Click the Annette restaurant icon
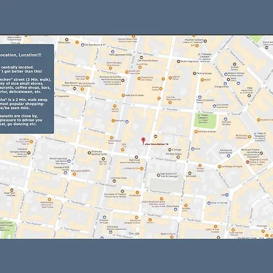The image size is (273, 273). (x=186, y=206)
